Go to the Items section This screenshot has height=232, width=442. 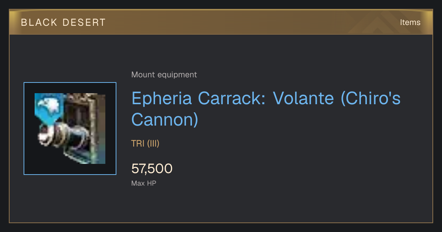point(410,22)
